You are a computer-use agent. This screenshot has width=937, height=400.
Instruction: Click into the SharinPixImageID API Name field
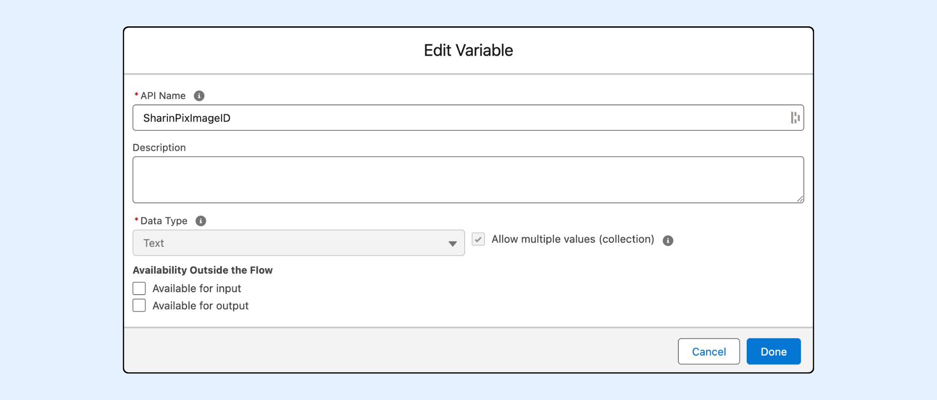point(439,118)
